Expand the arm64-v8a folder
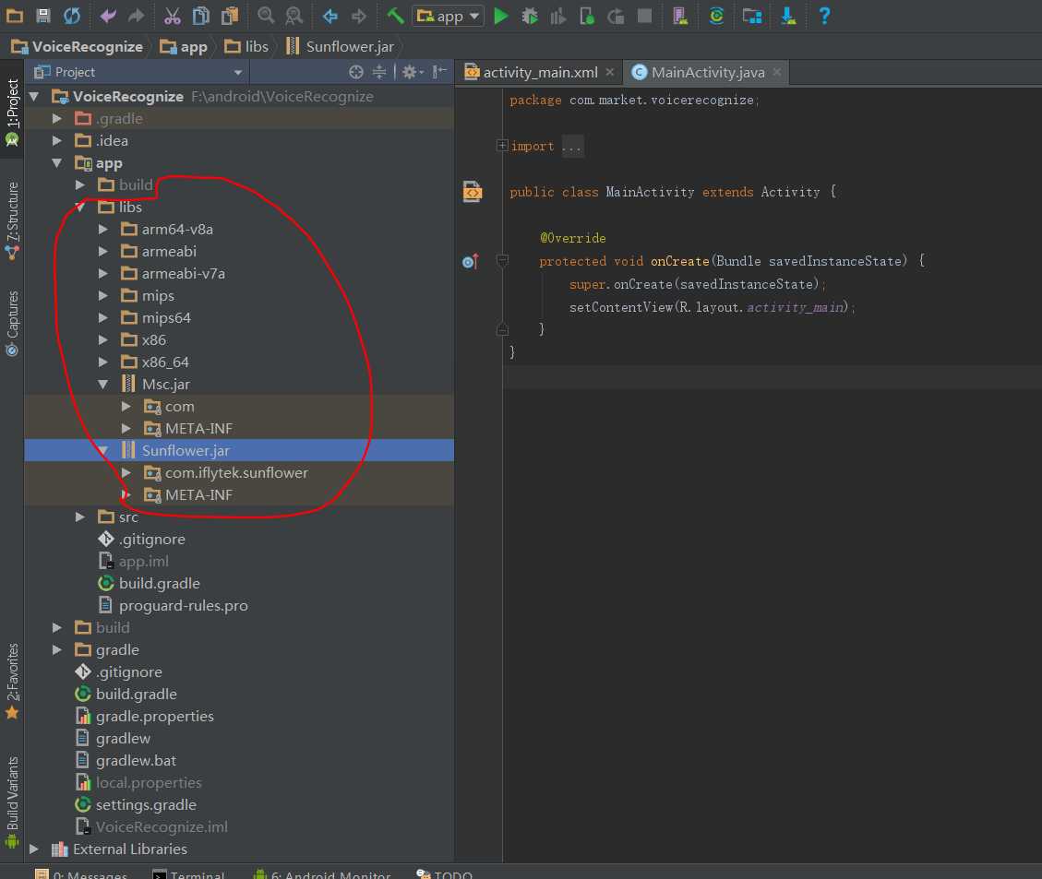Screen dimensions: 1042x879 point(103,229)
